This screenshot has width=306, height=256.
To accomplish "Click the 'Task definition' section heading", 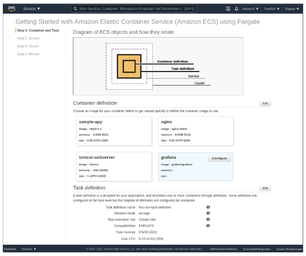I will tap(89, 188).
